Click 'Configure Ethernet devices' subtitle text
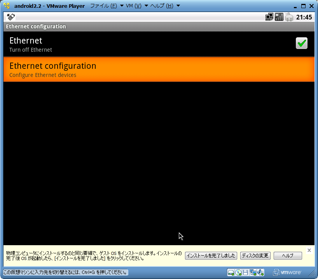Image resolution: width=318 pixels, height=279 pixels. point(43,75)
